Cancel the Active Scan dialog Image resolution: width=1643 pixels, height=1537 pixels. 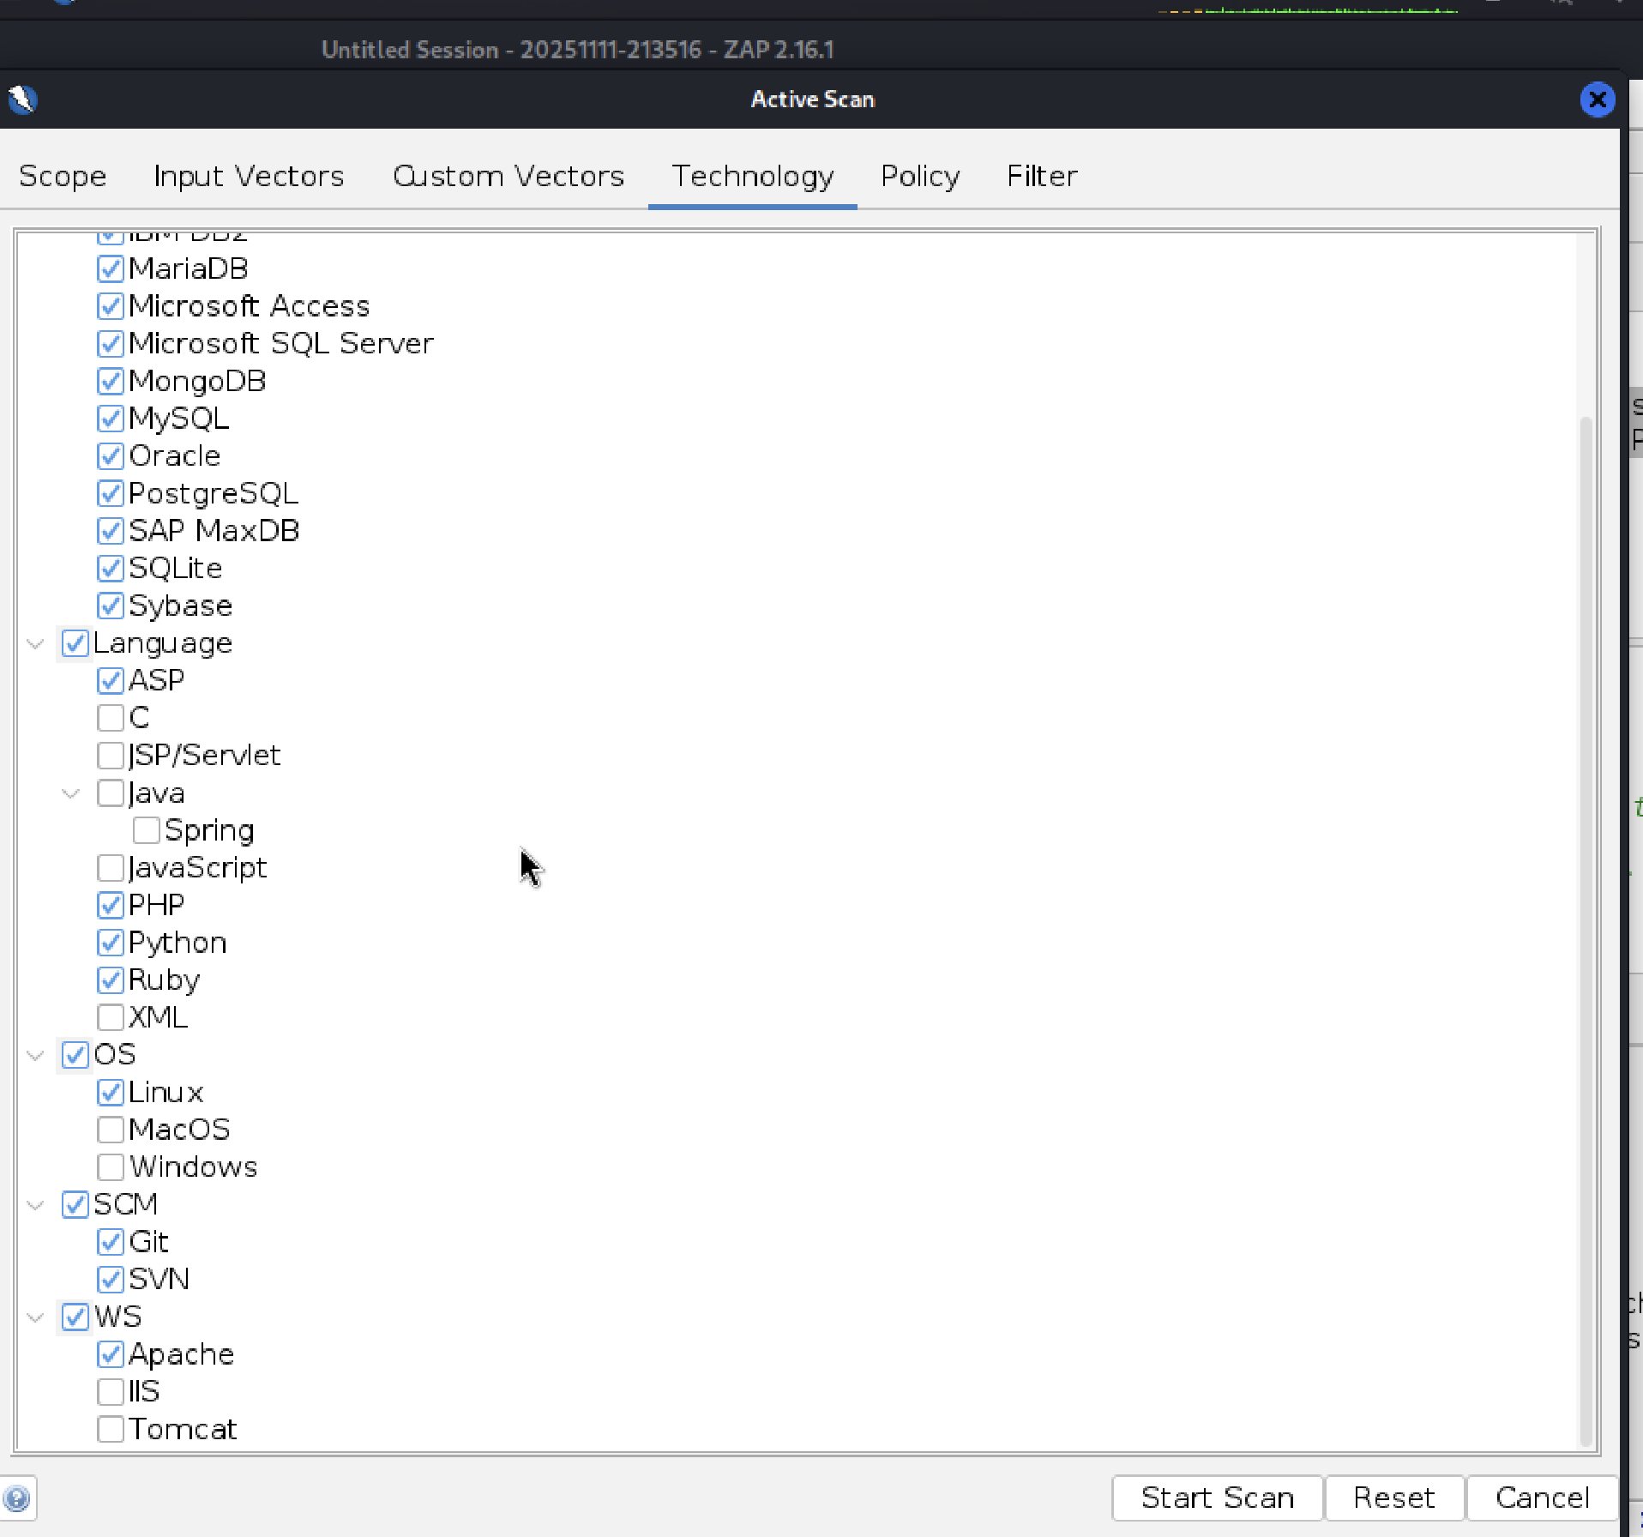coord(1543,1498)
